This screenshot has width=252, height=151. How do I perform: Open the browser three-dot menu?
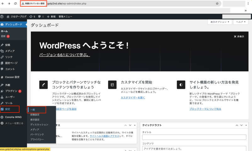248,3
